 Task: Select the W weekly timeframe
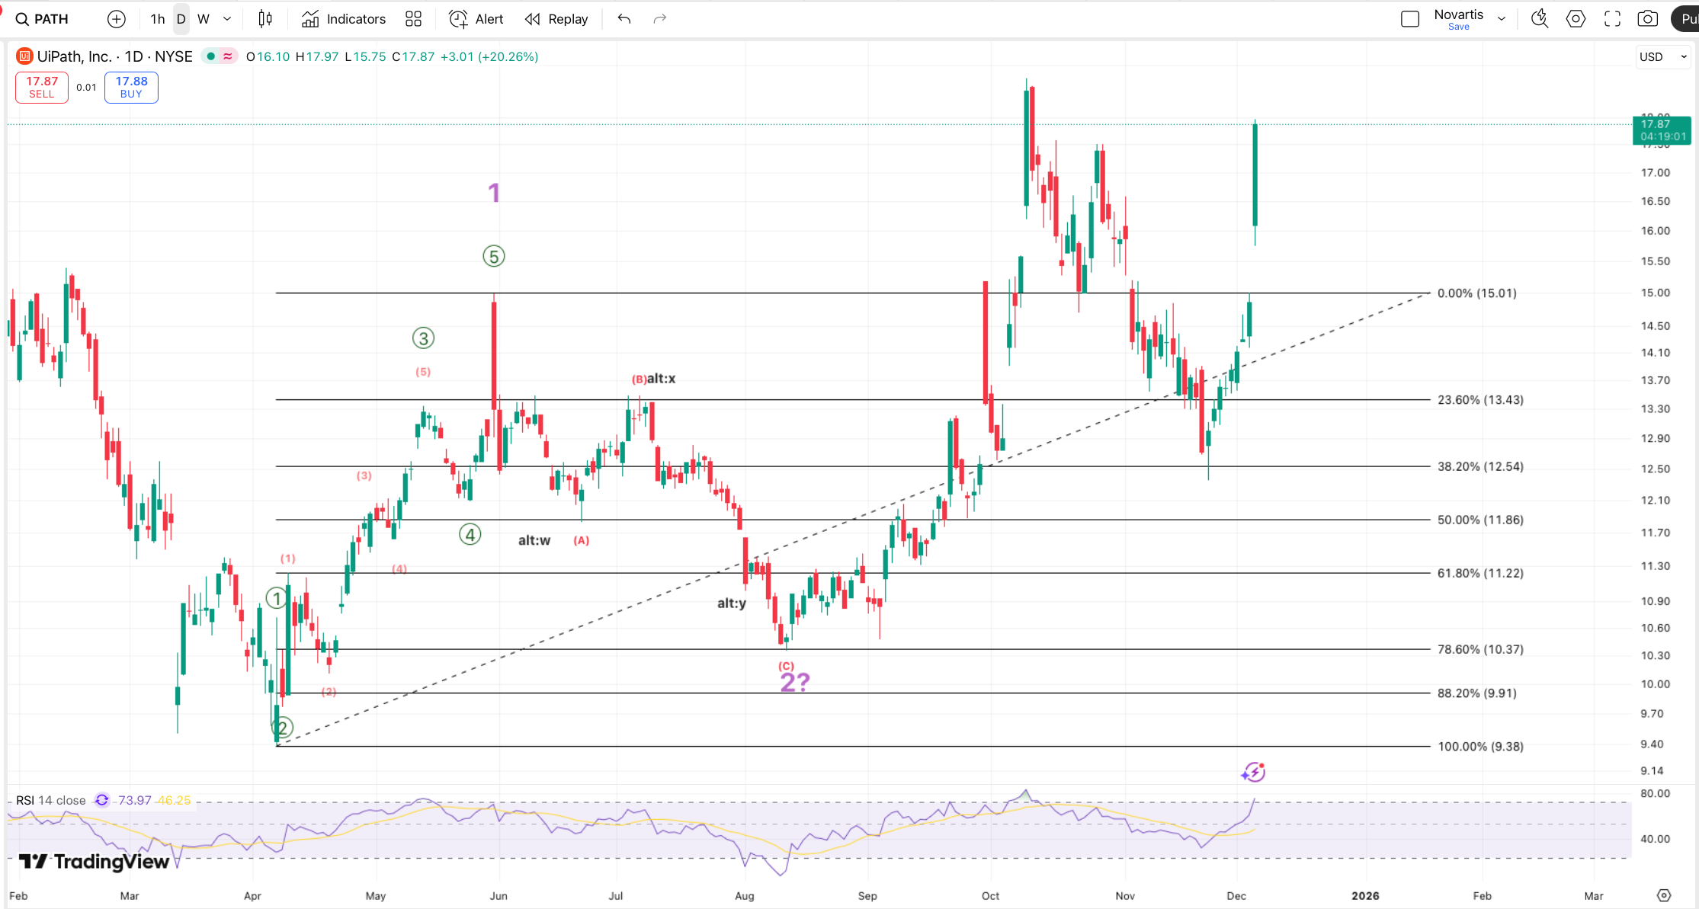coord(203,19)
